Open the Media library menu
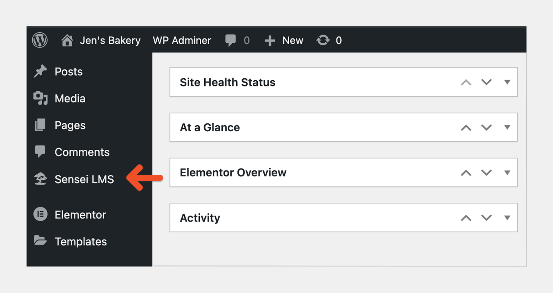 (x=70, y=99)
